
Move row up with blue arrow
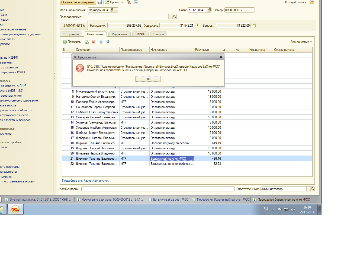point(101,42)
